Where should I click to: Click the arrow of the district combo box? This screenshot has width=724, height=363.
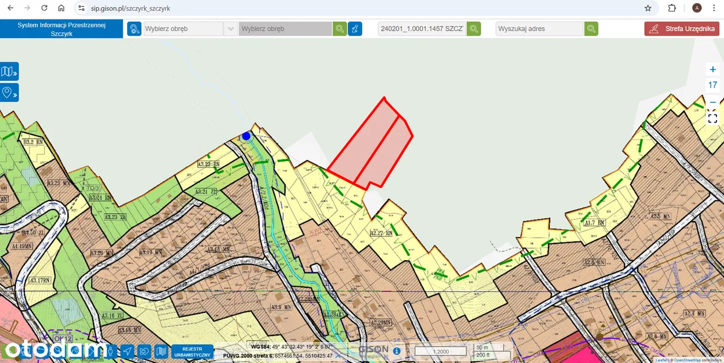[231, 29]
